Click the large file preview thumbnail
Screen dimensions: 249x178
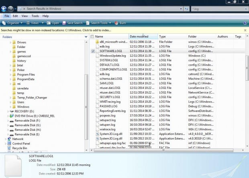point(13,166)
